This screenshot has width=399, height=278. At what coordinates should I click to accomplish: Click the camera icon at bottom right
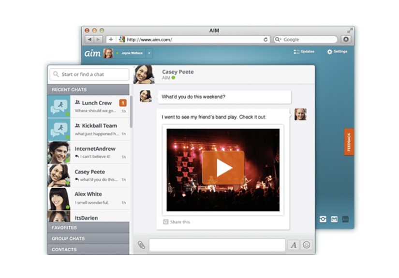[323, 219]
